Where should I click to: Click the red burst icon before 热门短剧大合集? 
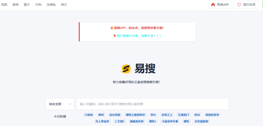point(115,36)
